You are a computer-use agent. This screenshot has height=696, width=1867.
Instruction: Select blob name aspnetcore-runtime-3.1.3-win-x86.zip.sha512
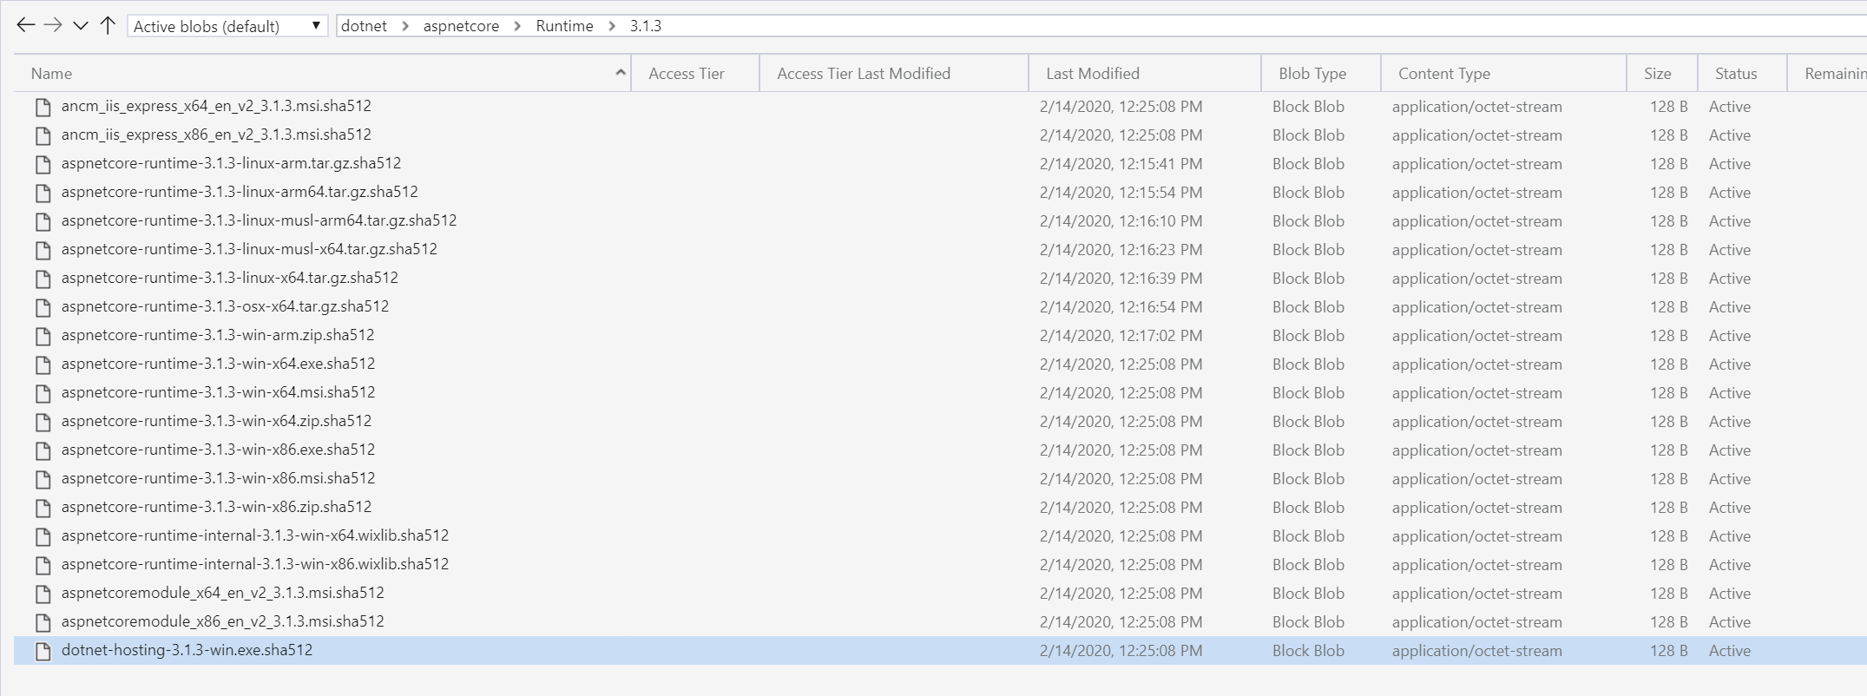pyautogui.click(x=216, y=507)
